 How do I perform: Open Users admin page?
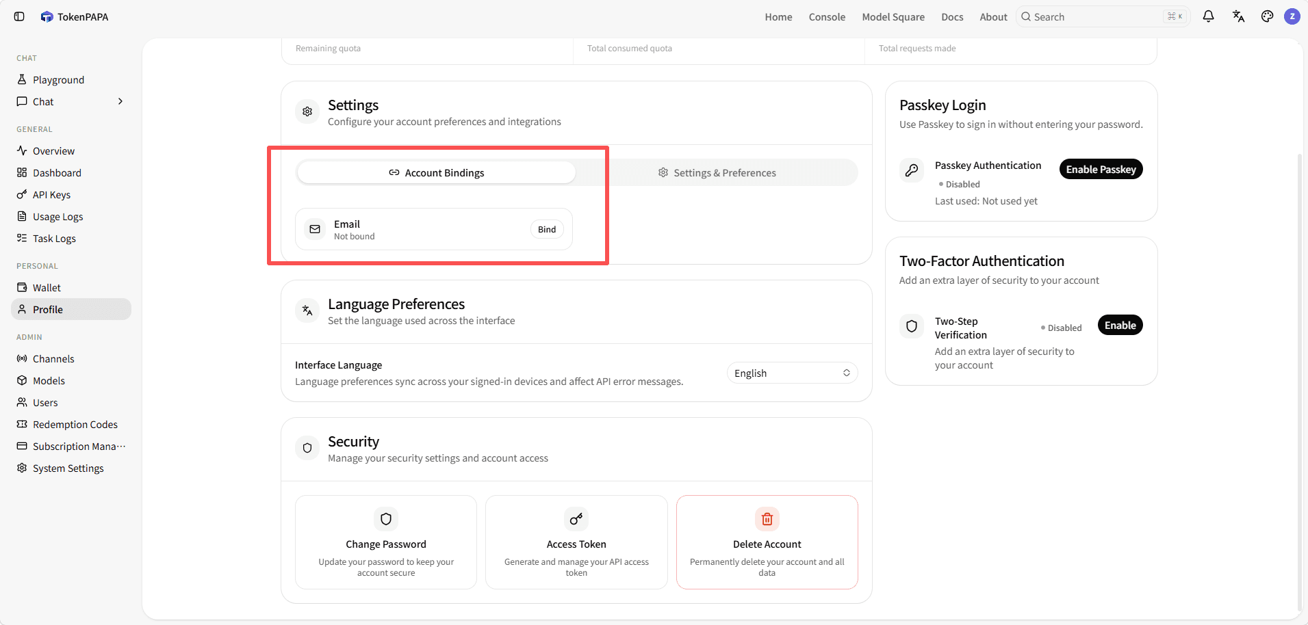coord(71,402)
